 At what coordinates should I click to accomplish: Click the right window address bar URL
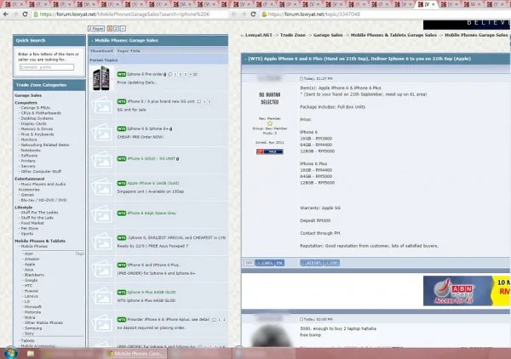[x=313, y=14]
